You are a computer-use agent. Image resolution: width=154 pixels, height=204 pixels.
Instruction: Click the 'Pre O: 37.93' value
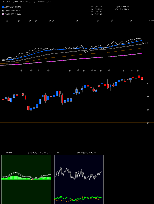point(96,6)
